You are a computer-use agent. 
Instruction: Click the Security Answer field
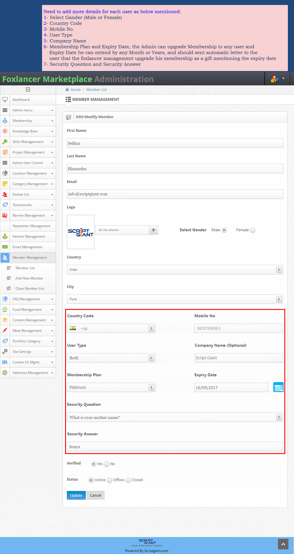[x=175, y=447]
